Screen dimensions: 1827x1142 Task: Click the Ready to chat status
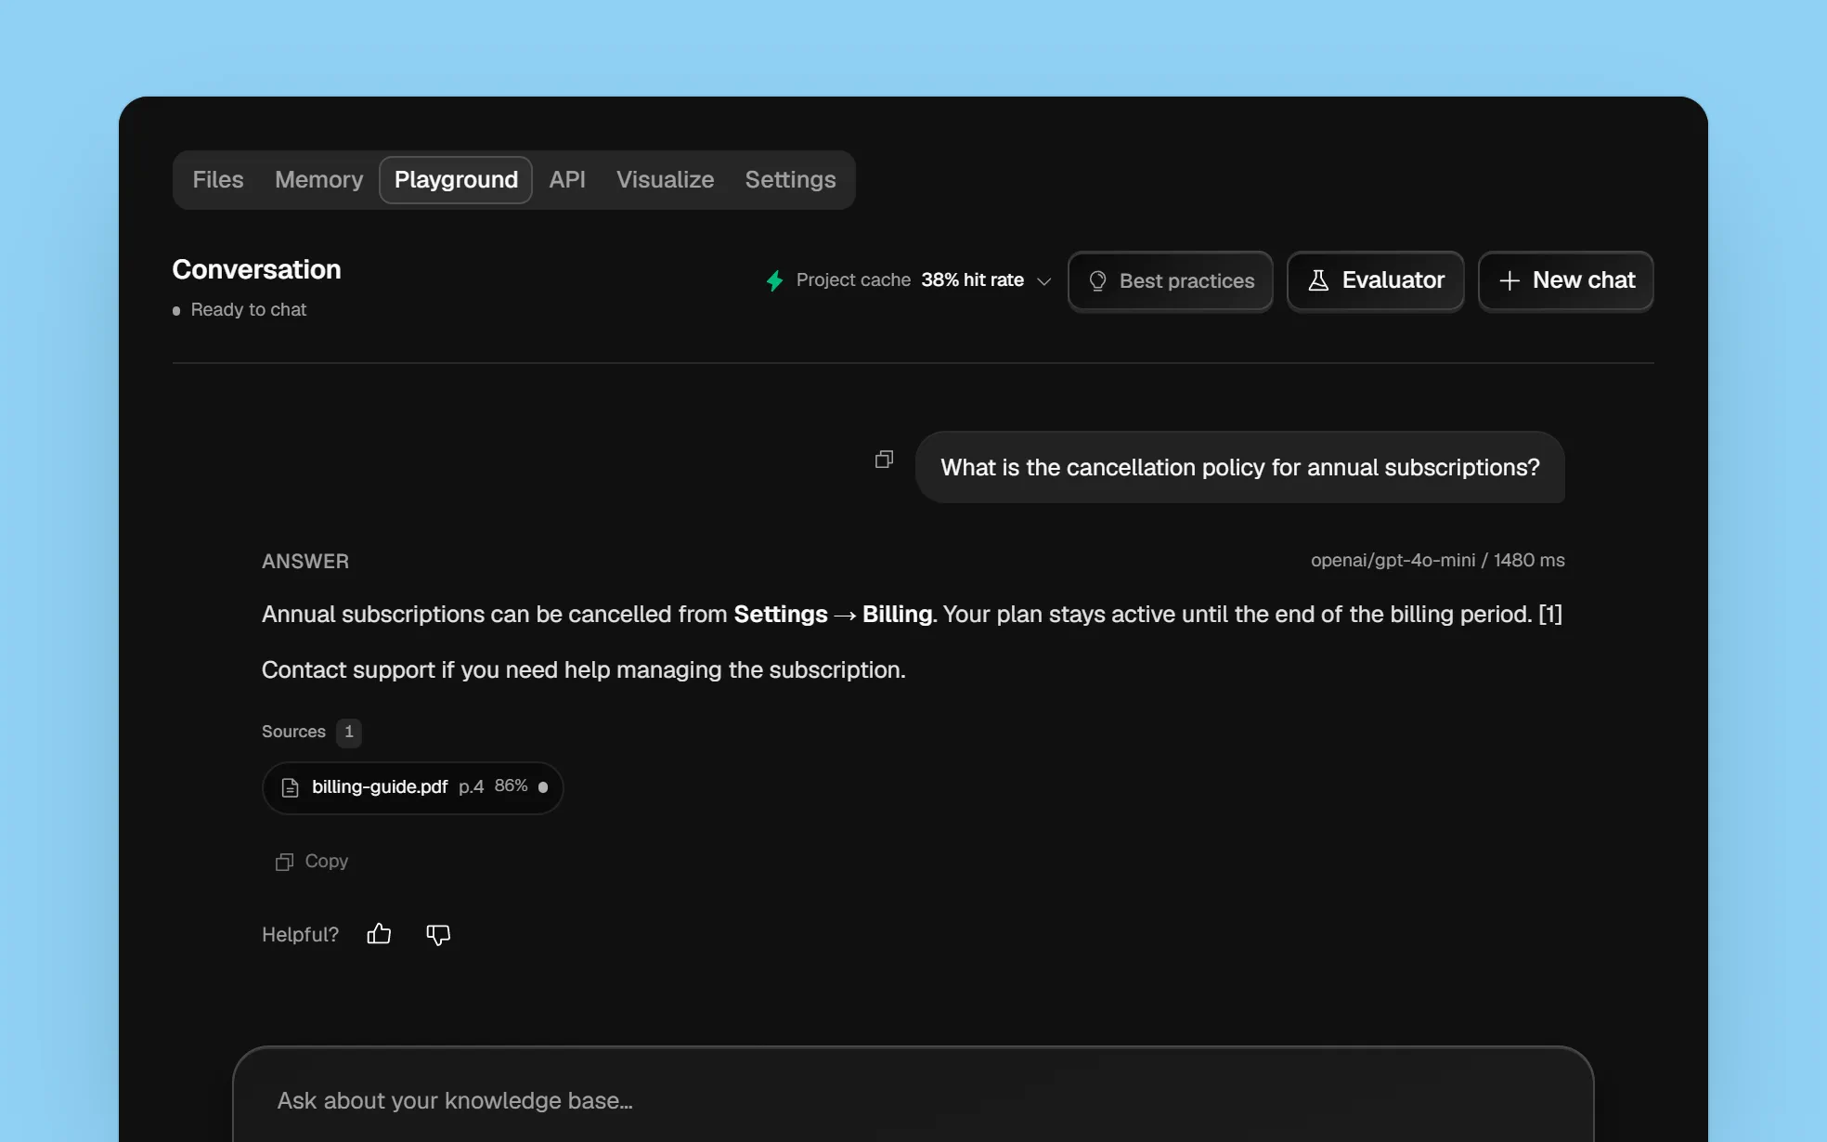(240, 309)
